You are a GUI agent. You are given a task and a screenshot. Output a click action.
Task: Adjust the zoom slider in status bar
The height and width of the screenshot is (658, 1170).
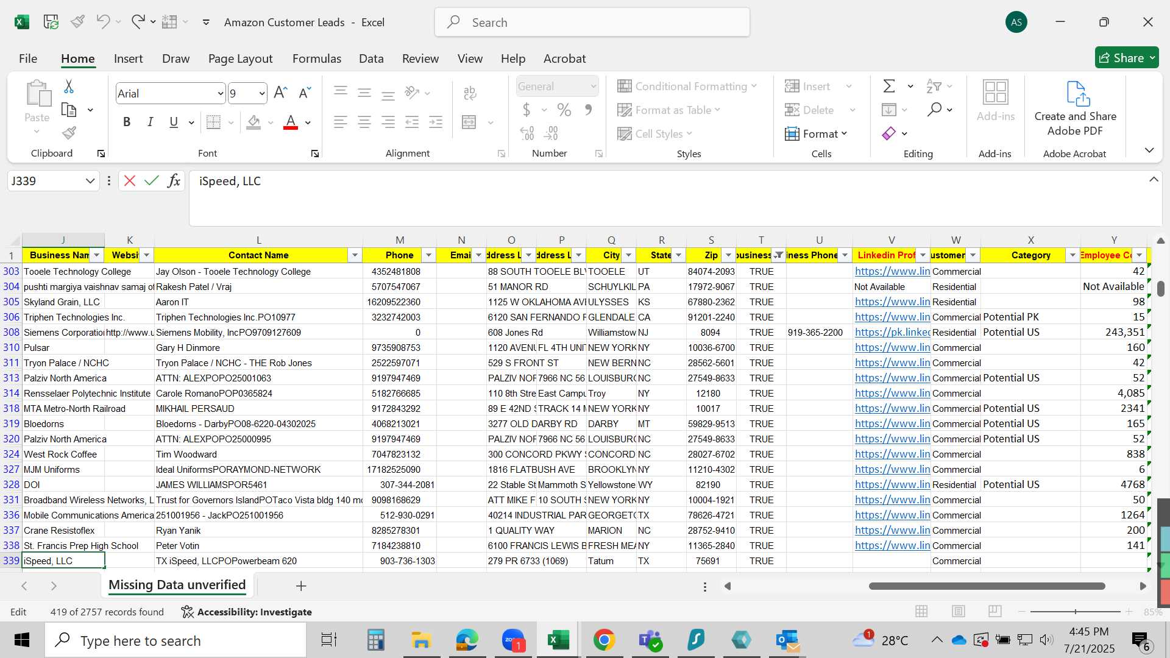click(x=1076, y=611)
